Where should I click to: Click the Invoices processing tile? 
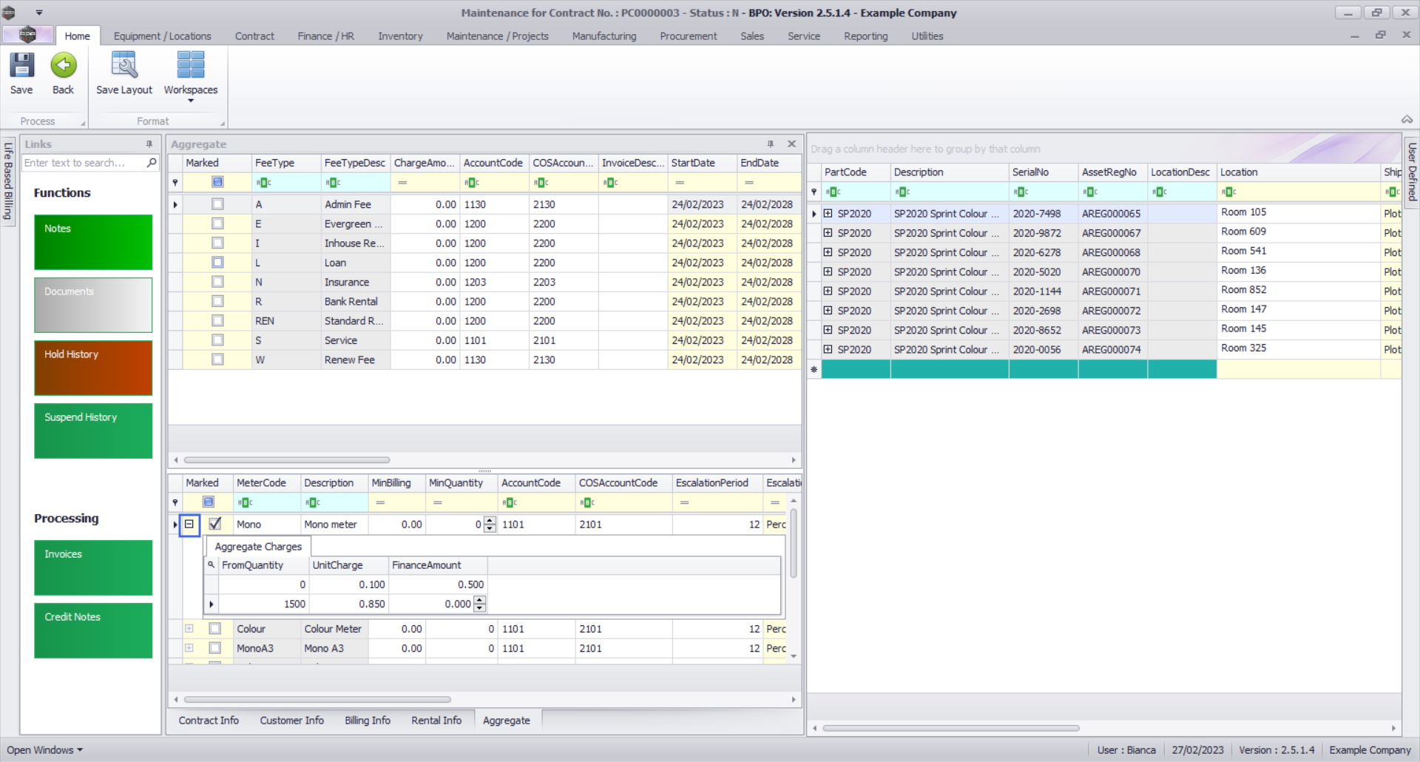tap(93, 567)
